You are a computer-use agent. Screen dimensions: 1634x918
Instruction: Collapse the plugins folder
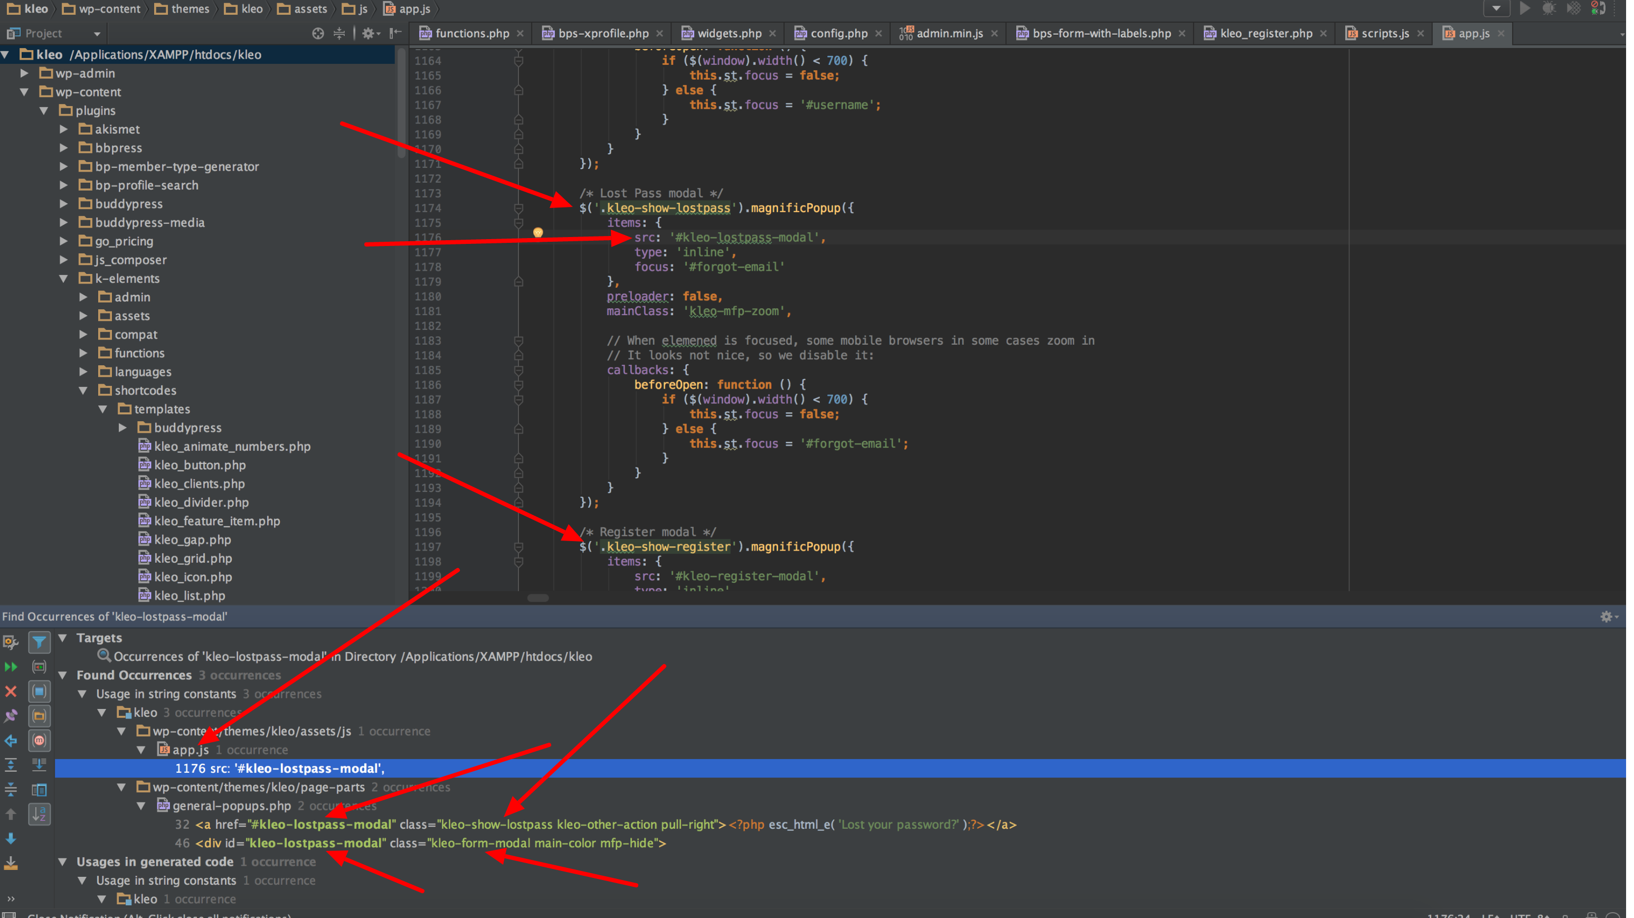pos(44,111)
